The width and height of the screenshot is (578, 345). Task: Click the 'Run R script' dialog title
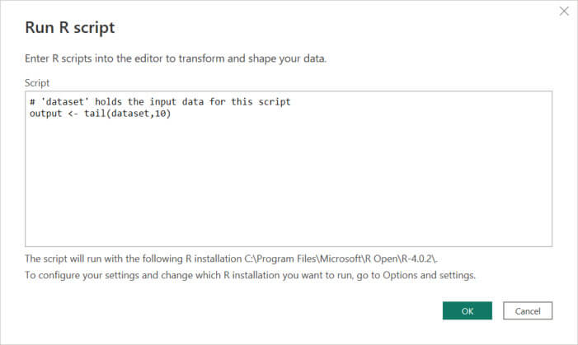(x=70, y=28)
